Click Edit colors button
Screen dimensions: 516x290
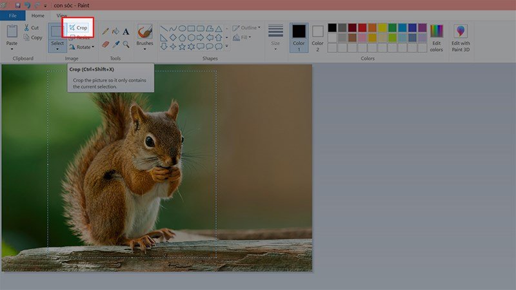coord(437,37)
